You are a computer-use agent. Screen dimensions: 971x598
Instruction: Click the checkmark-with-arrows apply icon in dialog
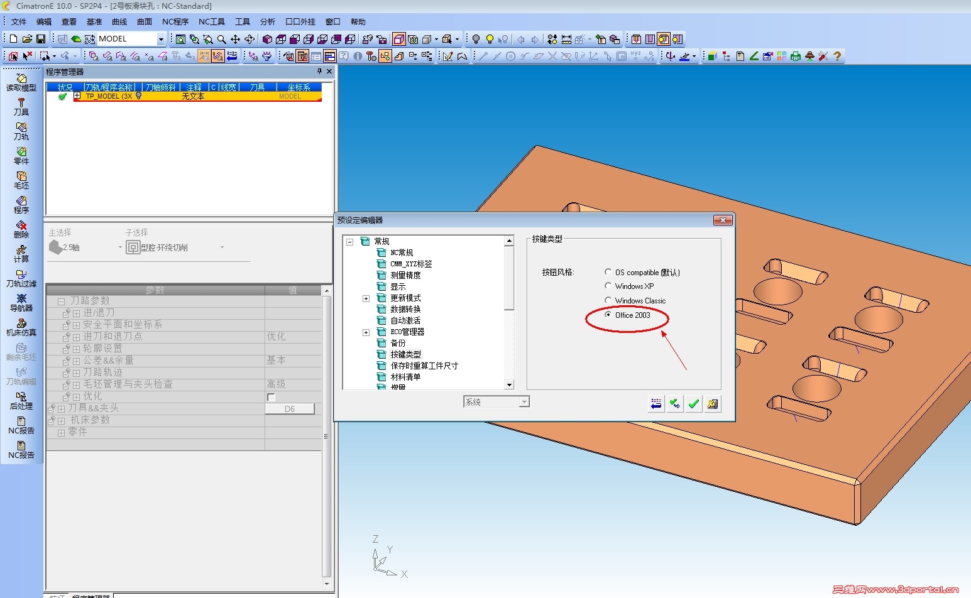675,404
